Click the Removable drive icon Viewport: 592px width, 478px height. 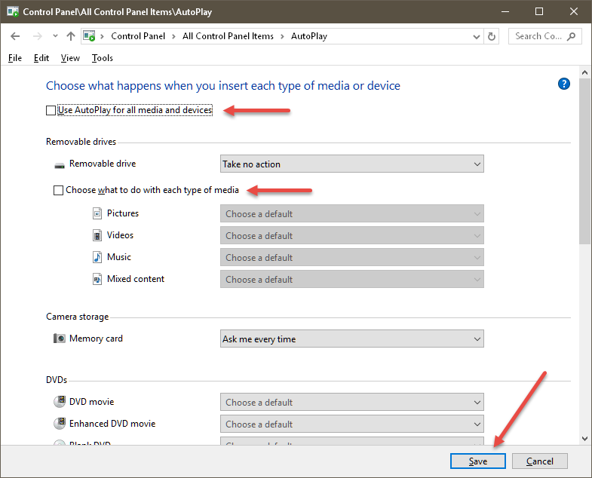coord(60,165)
